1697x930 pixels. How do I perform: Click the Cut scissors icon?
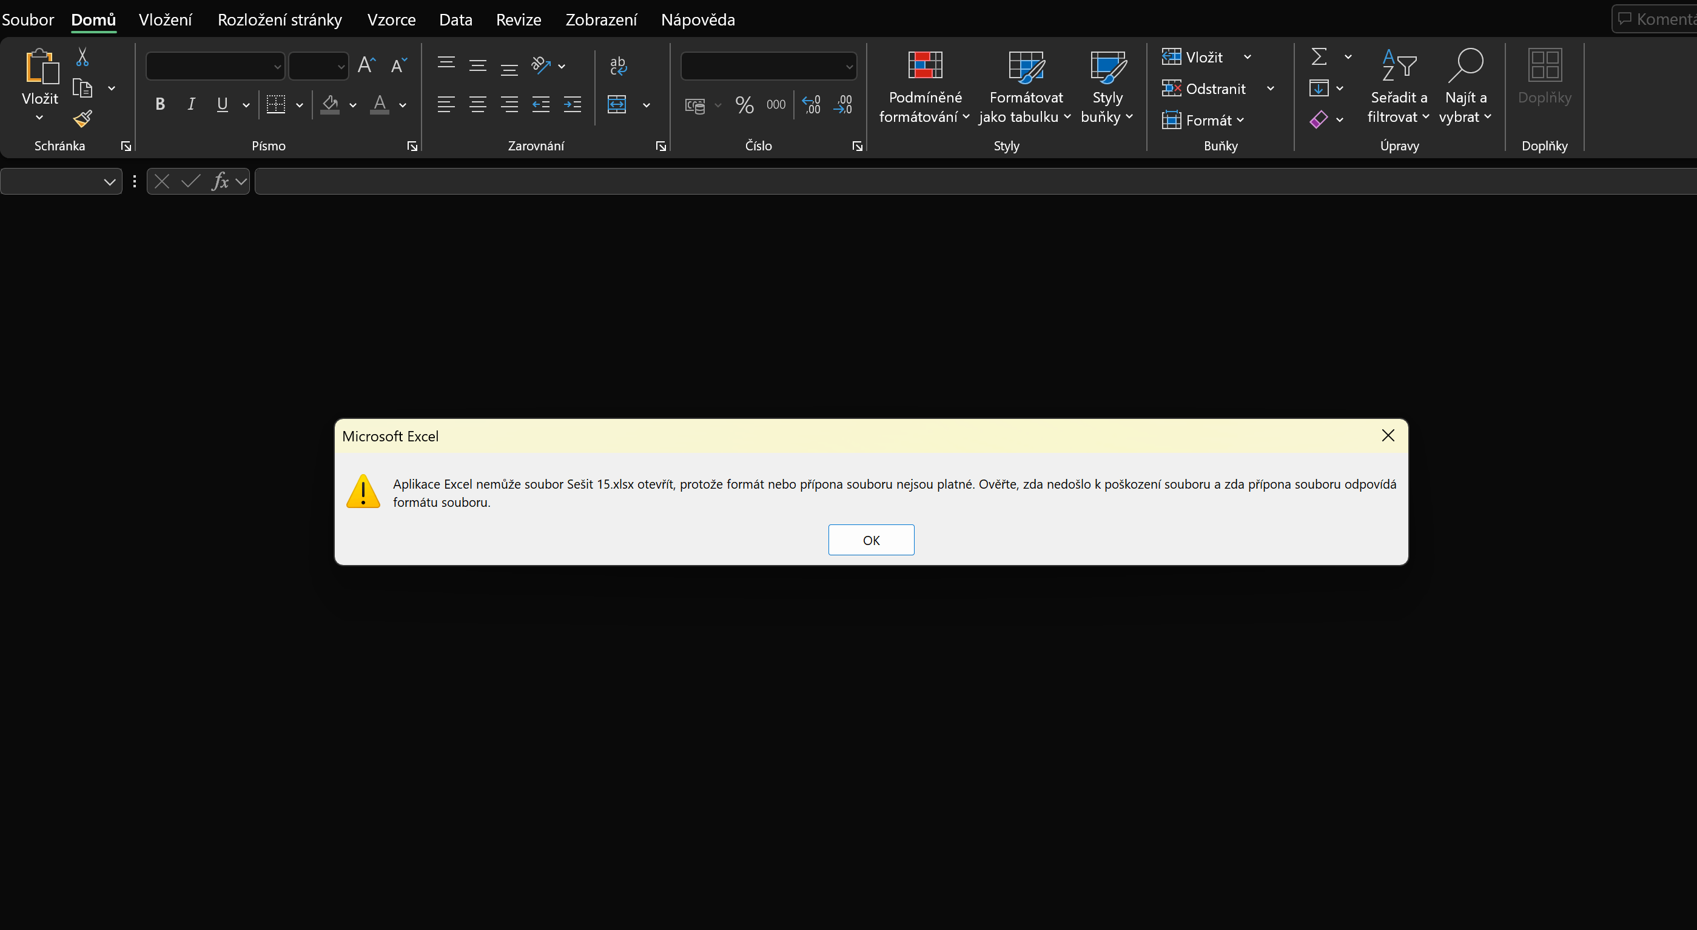(82, 58)
